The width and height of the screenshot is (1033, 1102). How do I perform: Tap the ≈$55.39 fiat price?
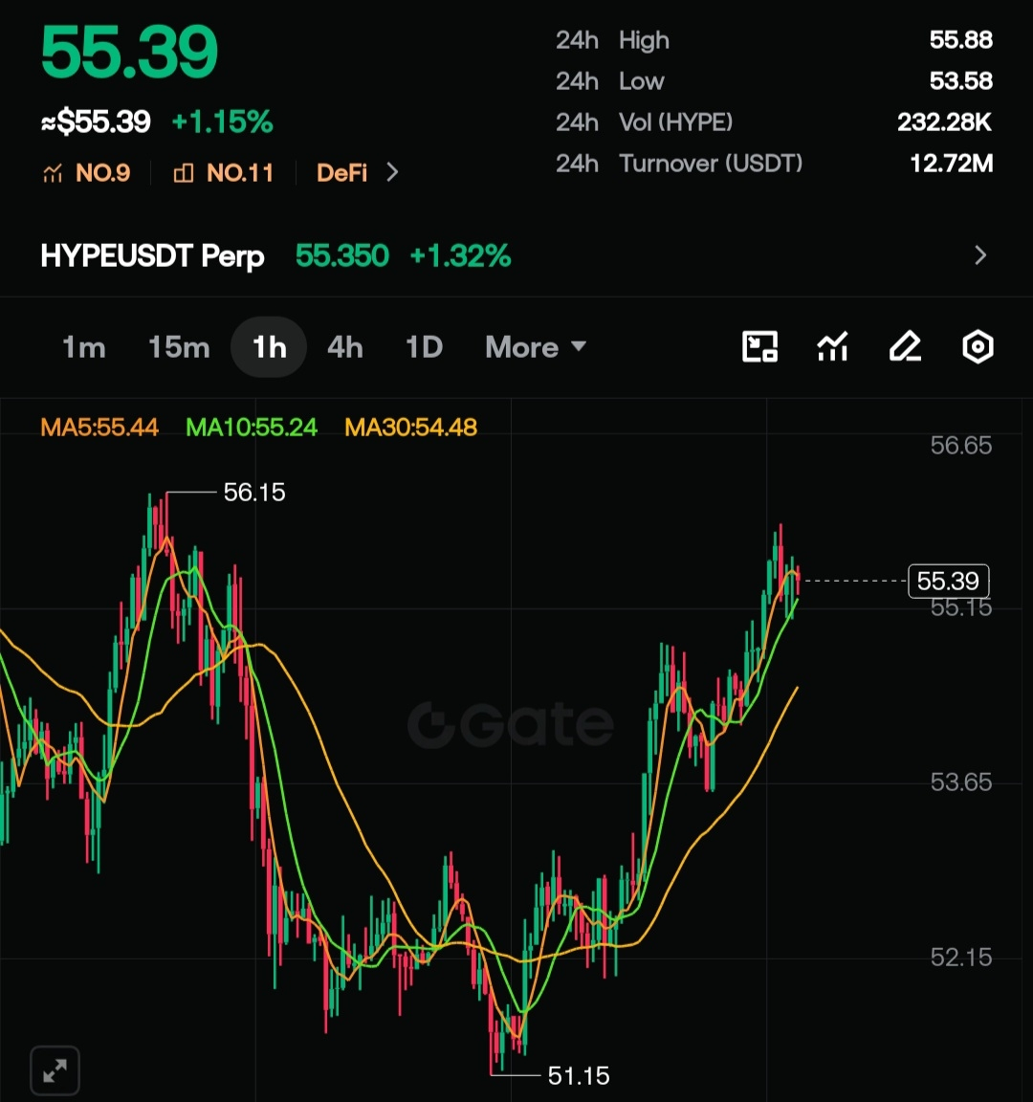click(96, 122)
